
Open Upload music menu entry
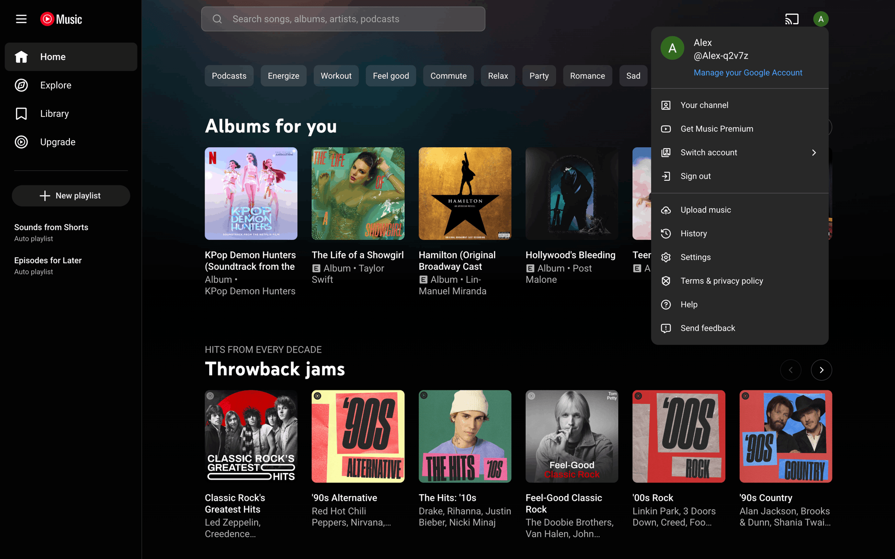(739, 210)
